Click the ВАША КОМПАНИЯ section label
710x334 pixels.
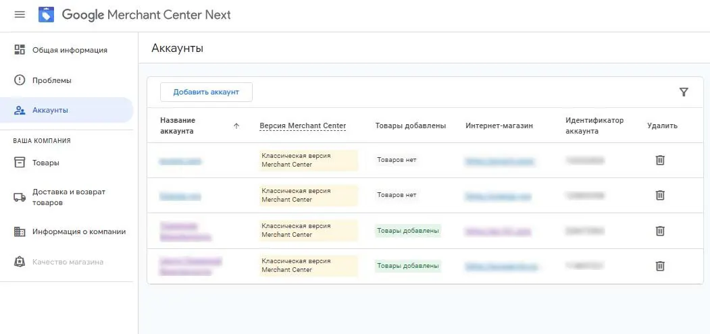(x=42, y=141)
